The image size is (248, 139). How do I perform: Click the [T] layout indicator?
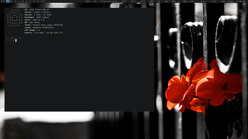click(x=43, y=1)
